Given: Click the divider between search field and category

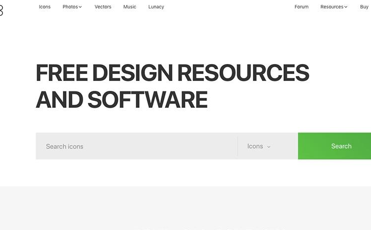Looking at the screenshot, I should (x=238, y=146).
